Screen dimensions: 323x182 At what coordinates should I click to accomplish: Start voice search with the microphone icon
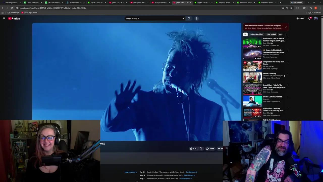(x=197, y=18)
